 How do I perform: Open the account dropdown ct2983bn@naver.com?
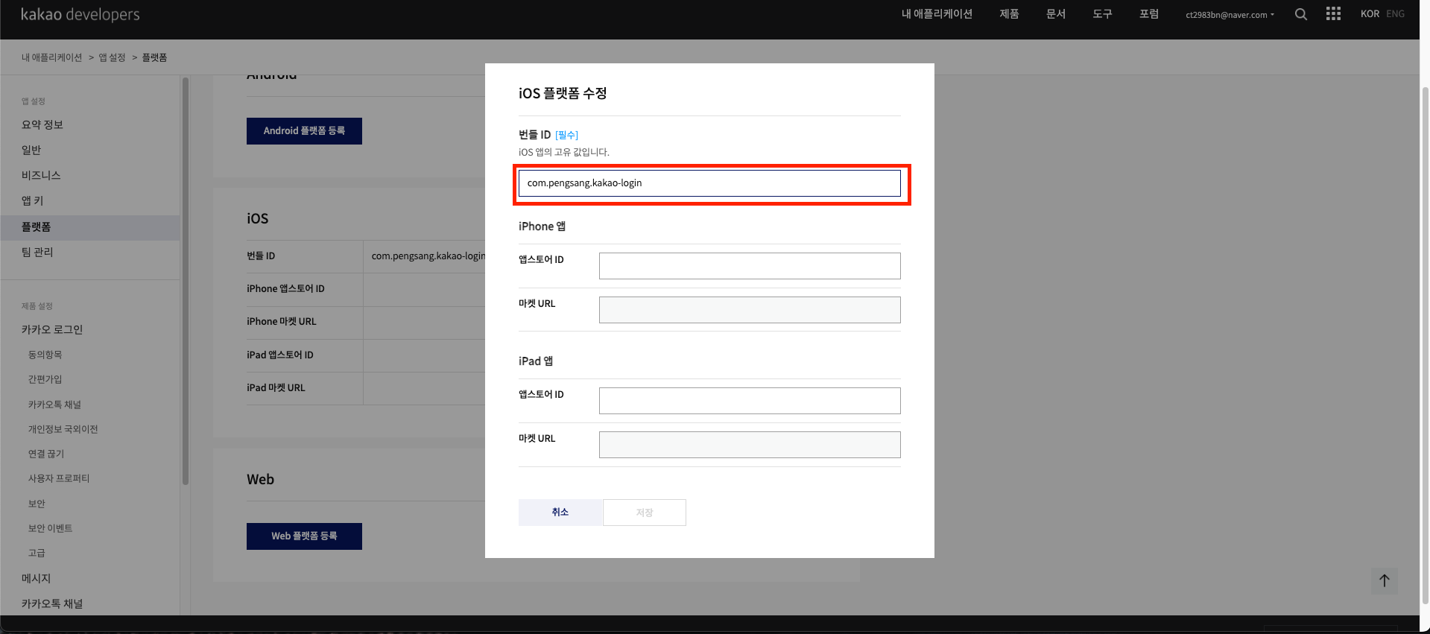pyautogui.click(x=1230, y=15)
